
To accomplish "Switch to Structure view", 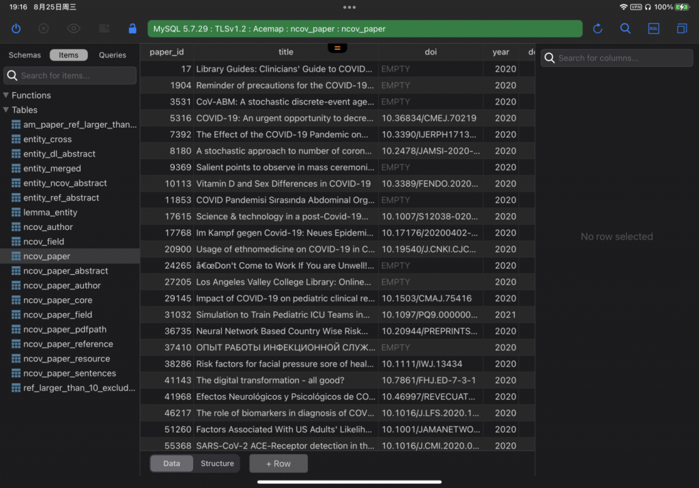I will [x=217, y=463].
